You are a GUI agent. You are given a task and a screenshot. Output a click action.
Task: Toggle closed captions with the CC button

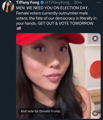[95, 38]
